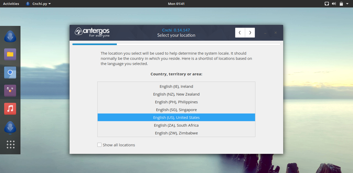Open the Files folder dock icon
This screenshot has height=173, width=353.
click(10, 54)
